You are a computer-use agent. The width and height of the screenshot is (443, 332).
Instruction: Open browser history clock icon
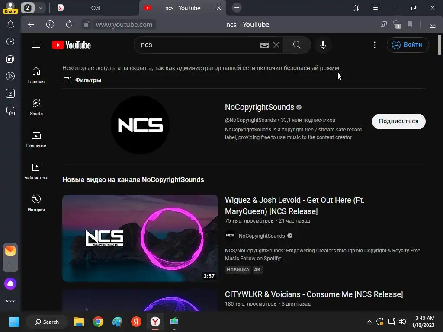coord(10,42)
